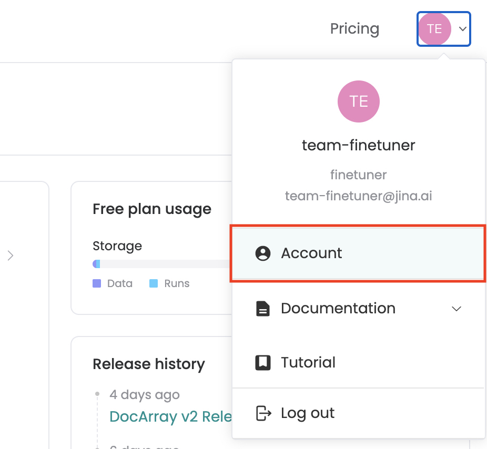The image size is (487, 449).
Task: Click the Account person icon
Action: click(262, 253)
